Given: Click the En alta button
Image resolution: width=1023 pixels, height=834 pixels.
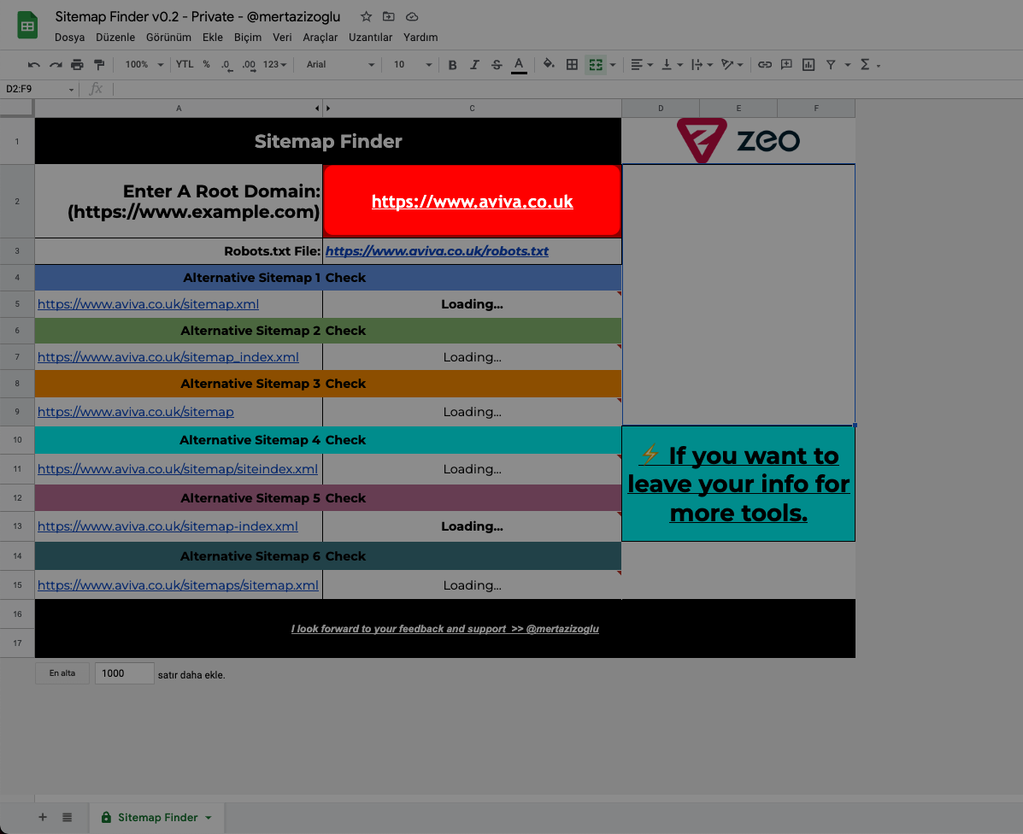Looking at the screenshot, I should (62, 673).
